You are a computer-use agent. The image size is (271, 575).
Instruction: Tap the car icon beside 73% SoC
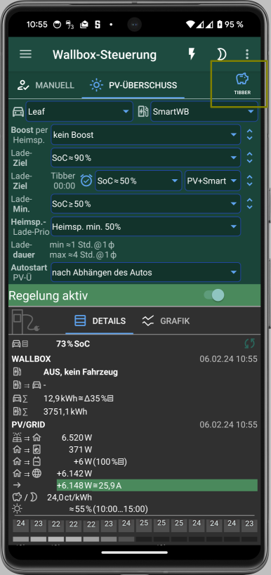coord(20,344)
